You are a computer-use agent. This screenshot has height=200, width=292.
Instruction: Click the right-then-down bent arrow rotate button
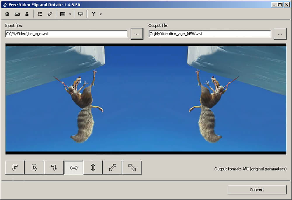[54, 167]
